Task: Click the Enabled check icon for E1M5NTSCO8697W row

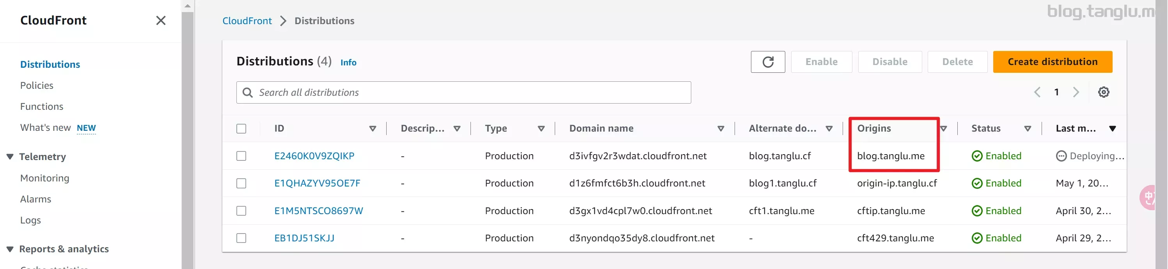Action: point(977,211)
